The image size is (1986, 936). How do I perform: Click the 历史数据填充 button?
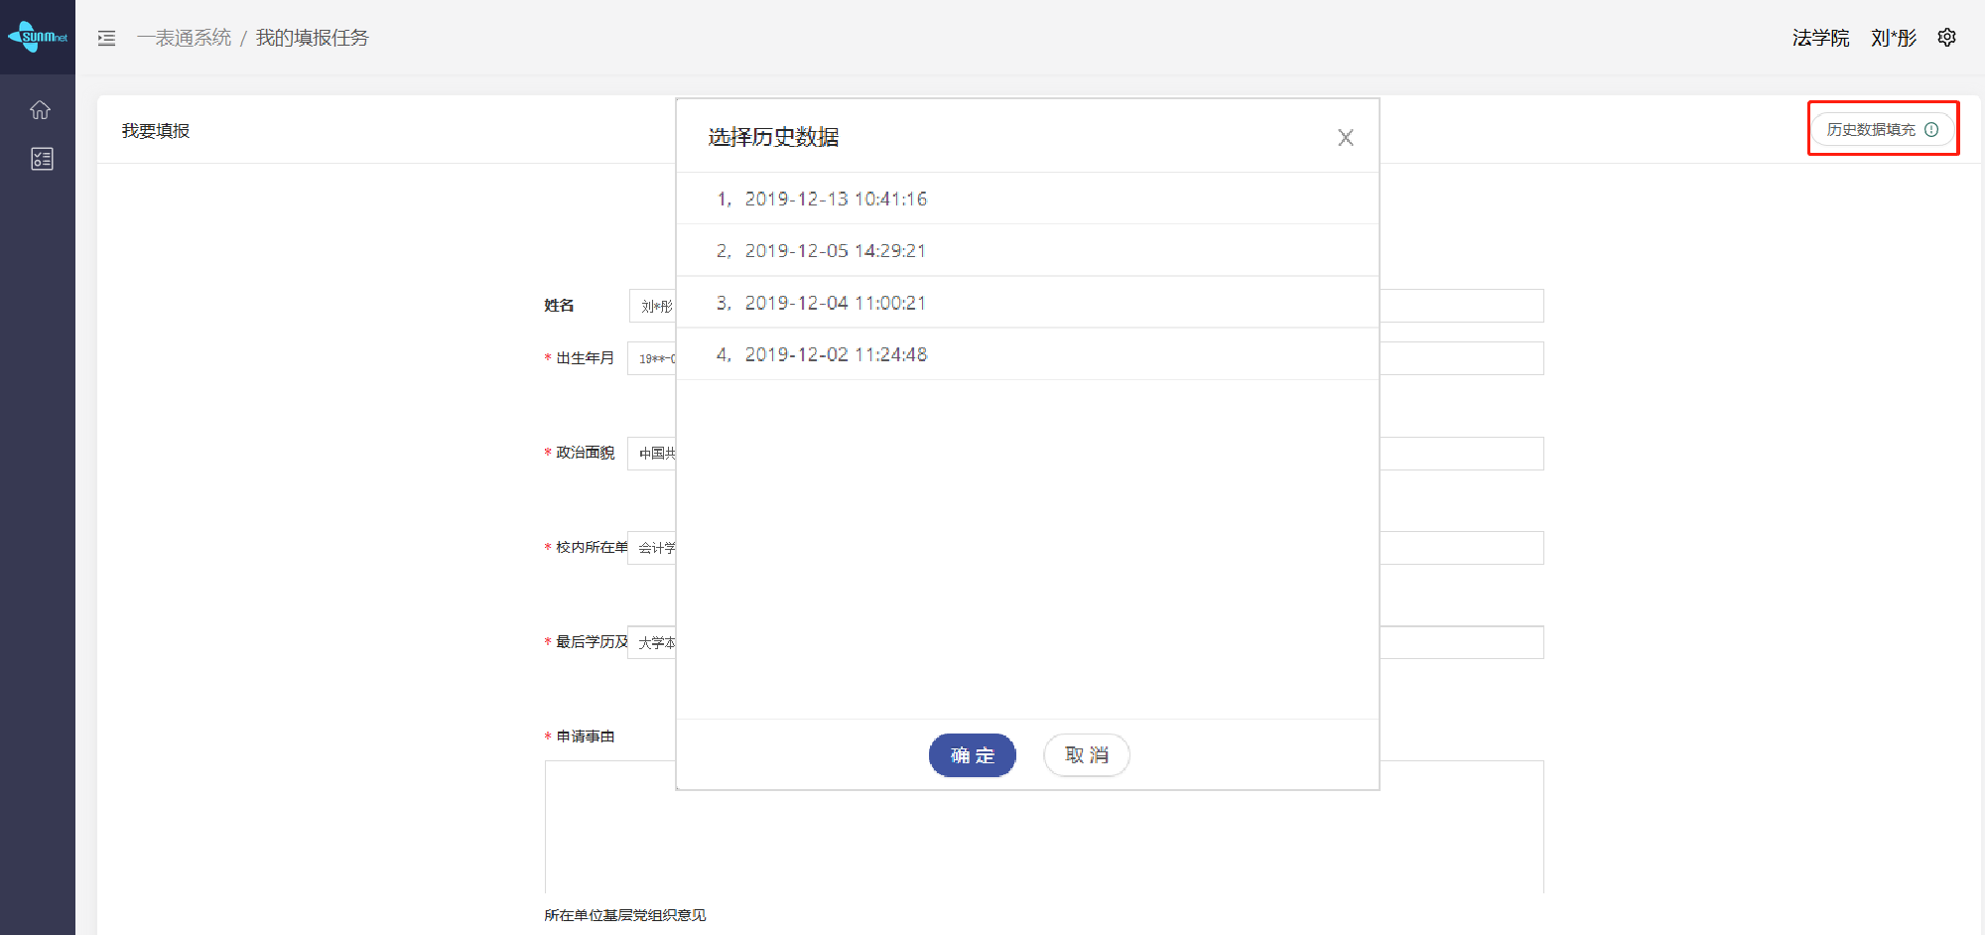coord(1871,130)
